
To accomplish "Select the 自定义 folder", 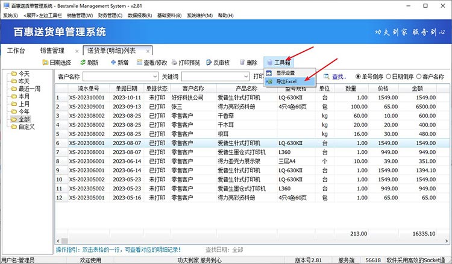I will [x=23, y=127].
